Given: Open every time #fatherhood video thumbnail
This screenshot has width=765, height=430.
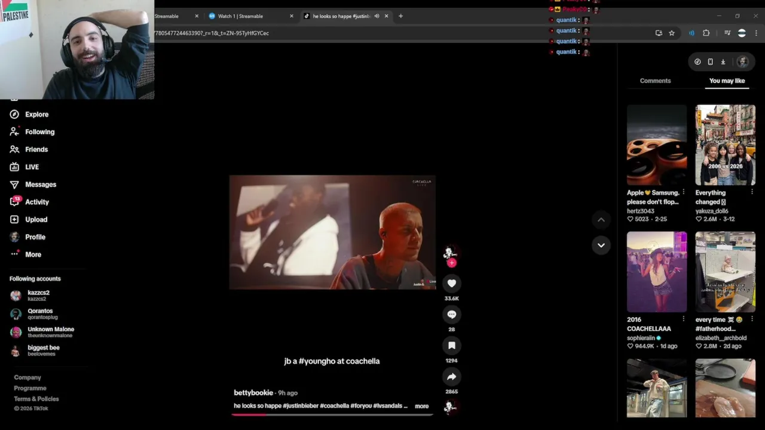Looking at the screenshot, I should click(x=726, y=272).
